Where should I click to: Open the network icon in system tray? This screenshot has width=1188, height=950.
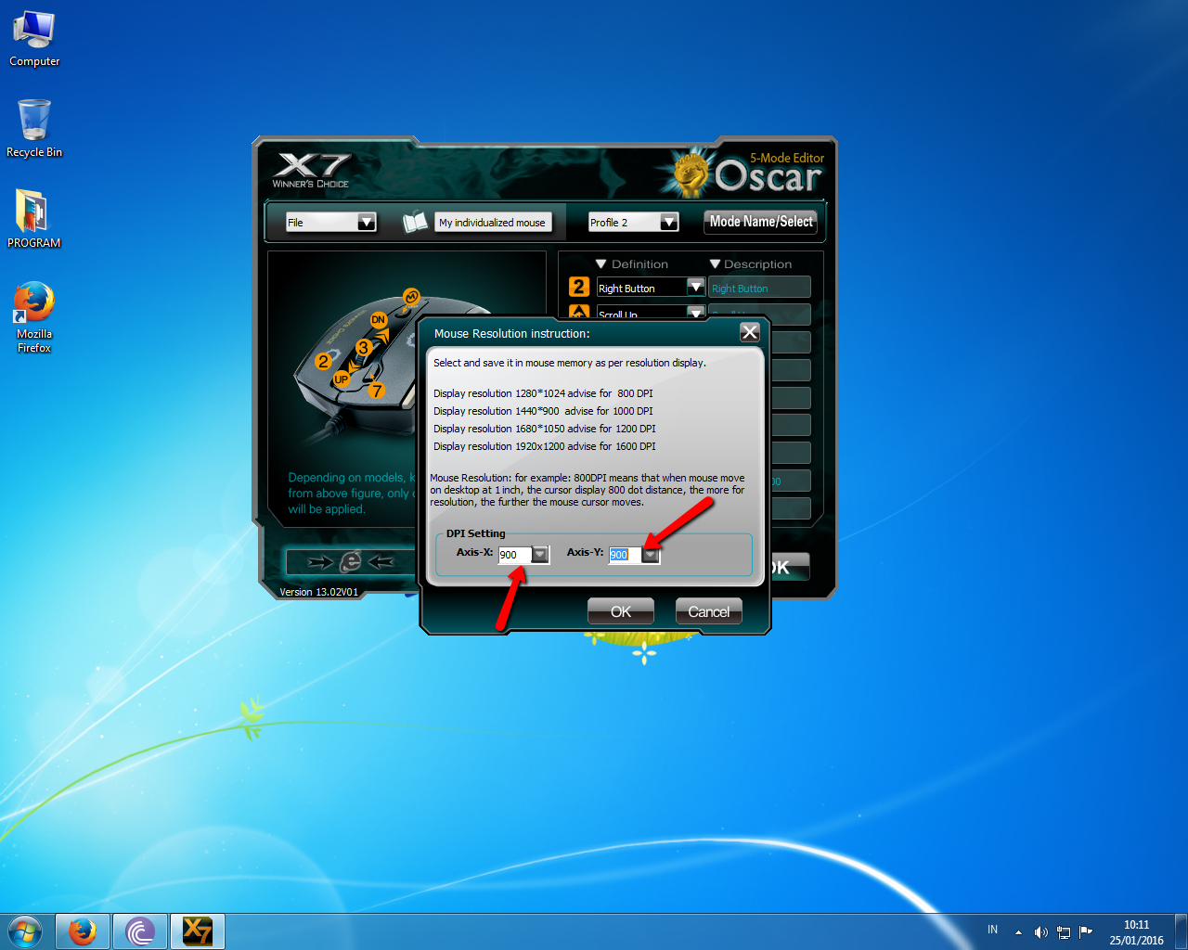(x=1064, y=932)
